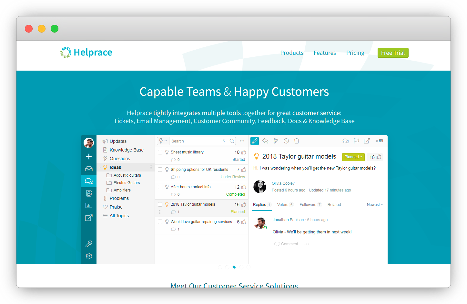The height and width of the screenshot is (304, 467).
Task: Switch to the Voters tab
Action: tap(285, 205)
